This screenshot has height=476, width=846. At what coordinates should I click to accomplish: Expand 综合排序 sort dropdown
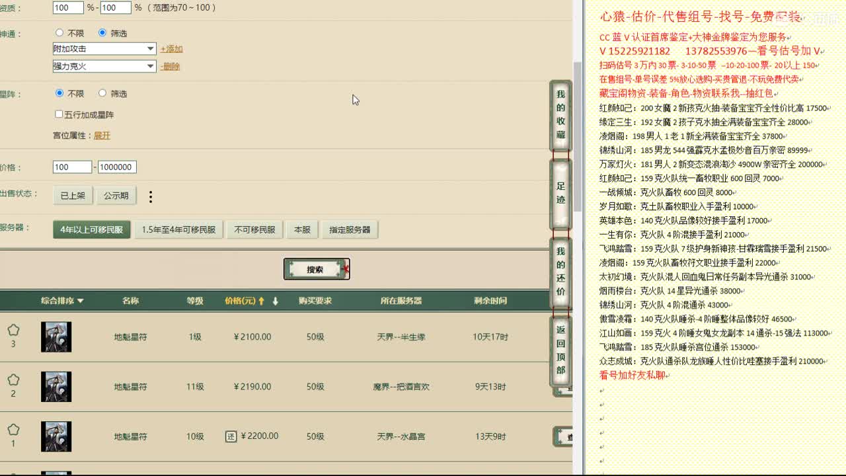point(62,301)
